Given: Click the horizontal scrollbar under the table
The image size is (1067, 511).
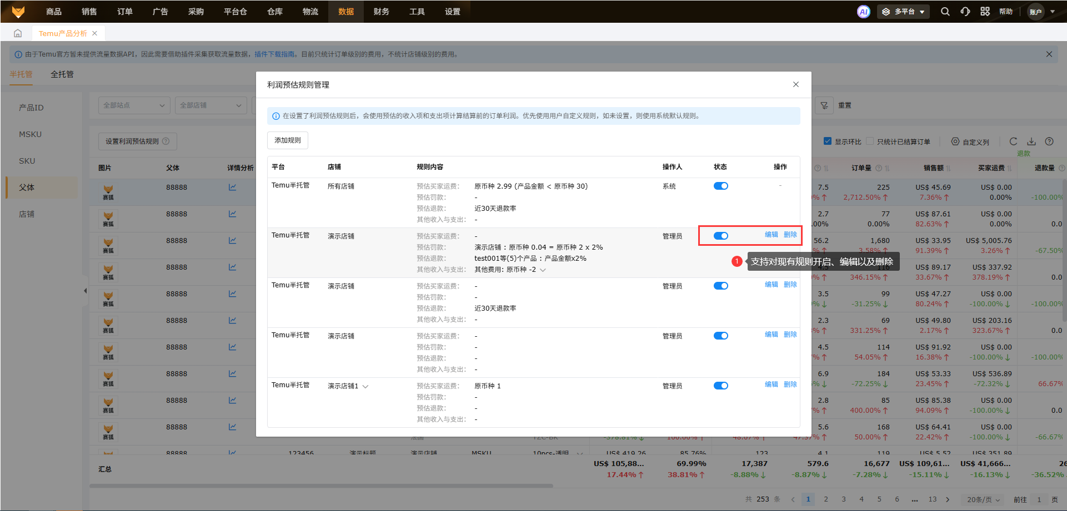Looking at the screenshot, I should tap(321, 485).
